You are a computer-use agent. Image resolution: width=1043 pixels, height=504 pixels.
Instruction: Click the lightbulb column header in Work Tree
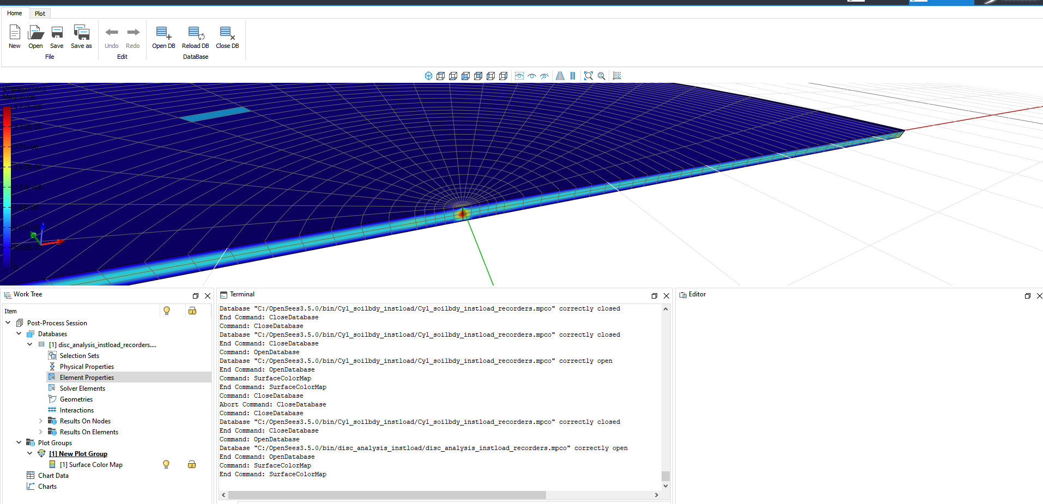[167, 311]
